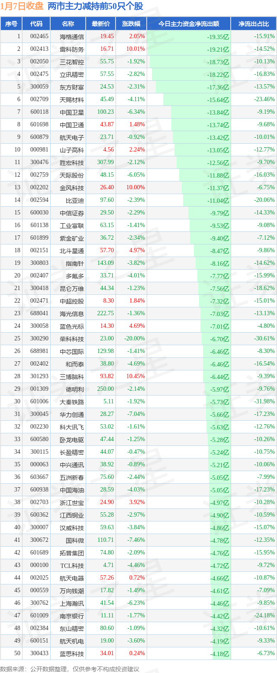Click the title 两市主力减持前50只个股
The height and width of the screenshot is (673, 277).
(95, 6)
